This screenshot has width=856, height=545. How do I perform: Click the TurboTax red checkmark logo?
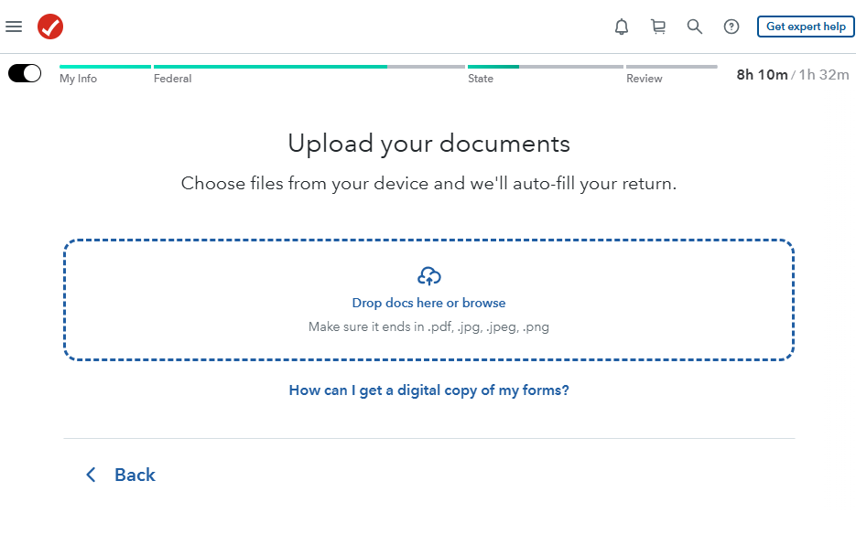pyautogui.click(x=50, y=27)
